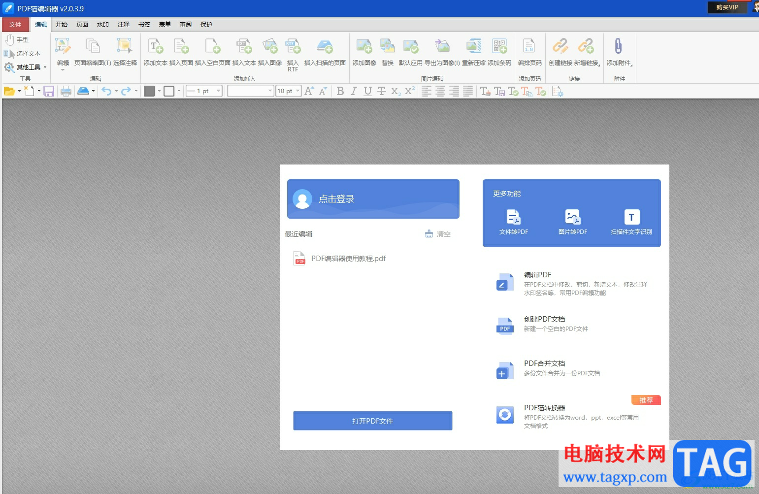Click the 选择注释 tool
The width and height of the screenshot is (759, 494).
pos(125,47)
